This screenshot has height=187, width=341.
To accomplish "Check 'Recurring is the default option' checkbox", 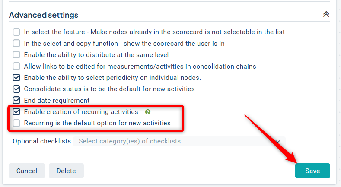I will tap(16, 123).
